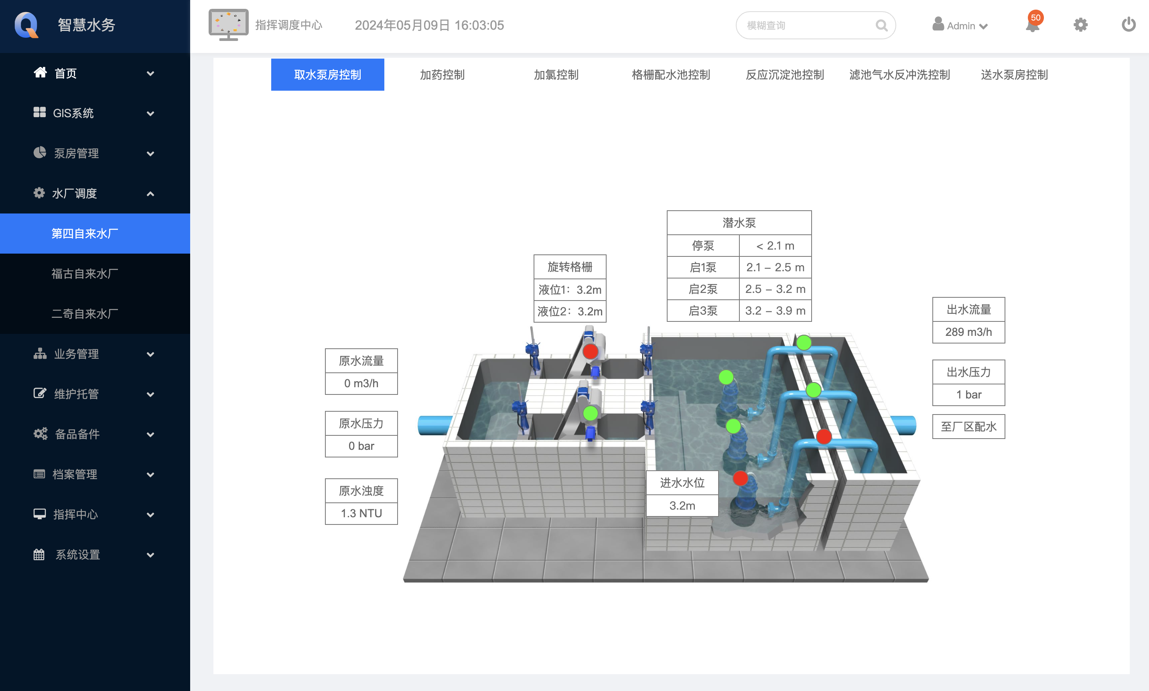Toggle red status dot on upper rotating screen
This screenshot has width=1149, height=691.
[590, 352]
